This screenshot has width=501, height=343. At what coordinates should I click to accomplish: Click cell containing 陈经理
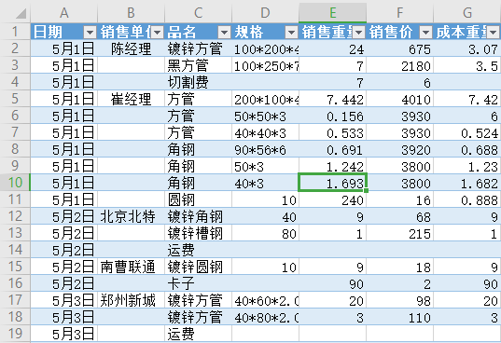click(x=131, y=48)
